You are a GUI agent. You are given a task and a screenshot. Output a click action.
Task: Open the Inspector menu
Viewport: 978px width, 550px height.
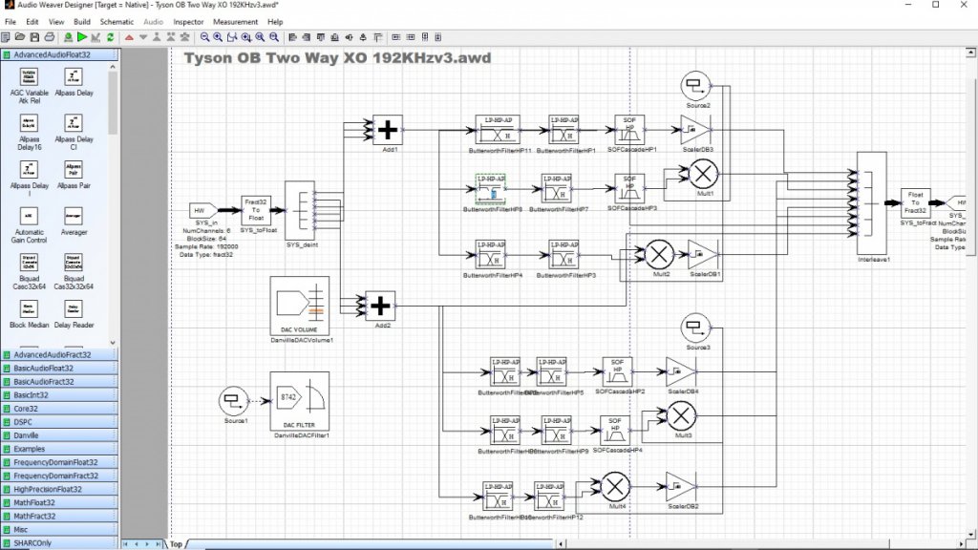[188, 22]
